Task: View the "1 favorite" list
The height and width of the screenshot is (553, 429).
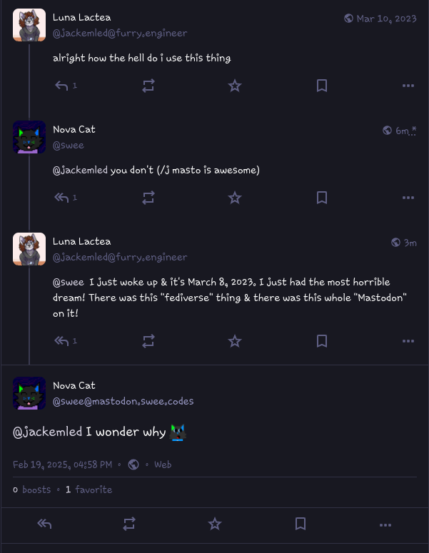Action: point(89,489)
